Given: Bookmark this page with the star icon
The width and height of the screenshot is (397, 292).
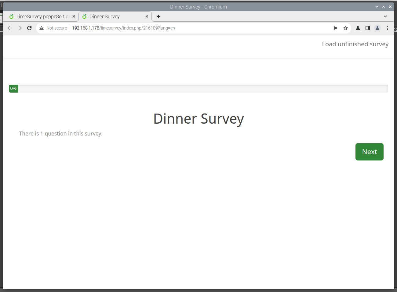Looking at the screenshot, I should pyautogui.click(x=345, y=28).
